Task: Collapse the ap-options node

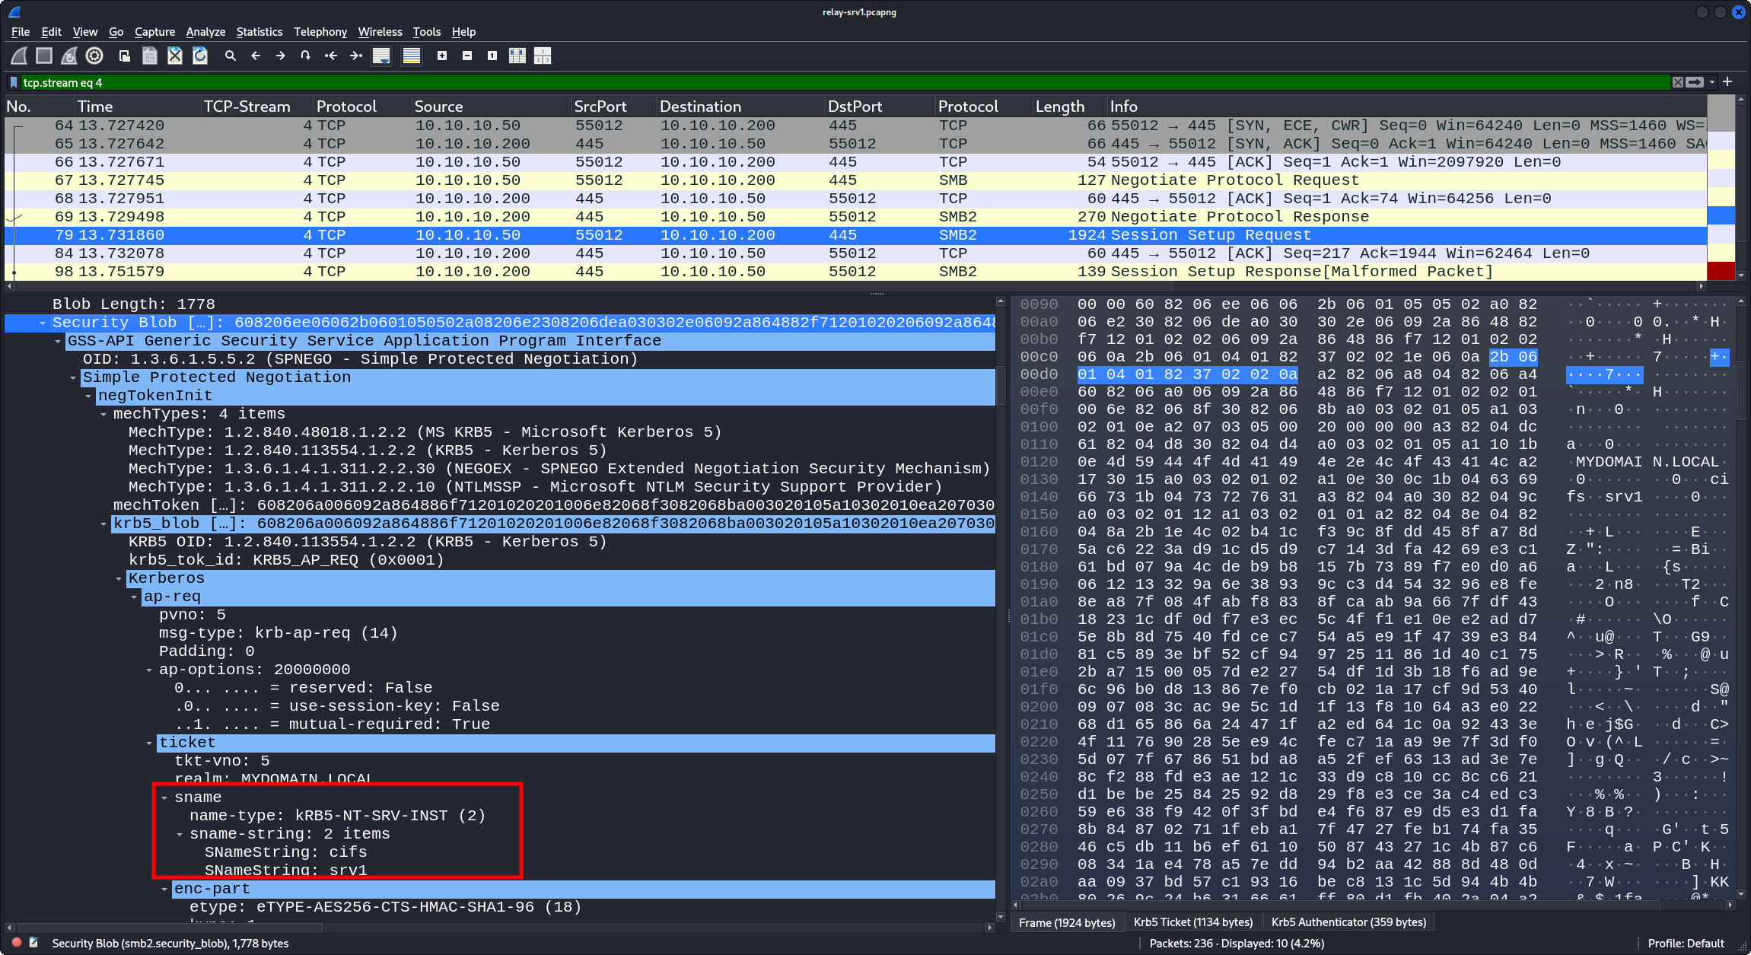Action: pyautogui.click(x=149, y=670)
